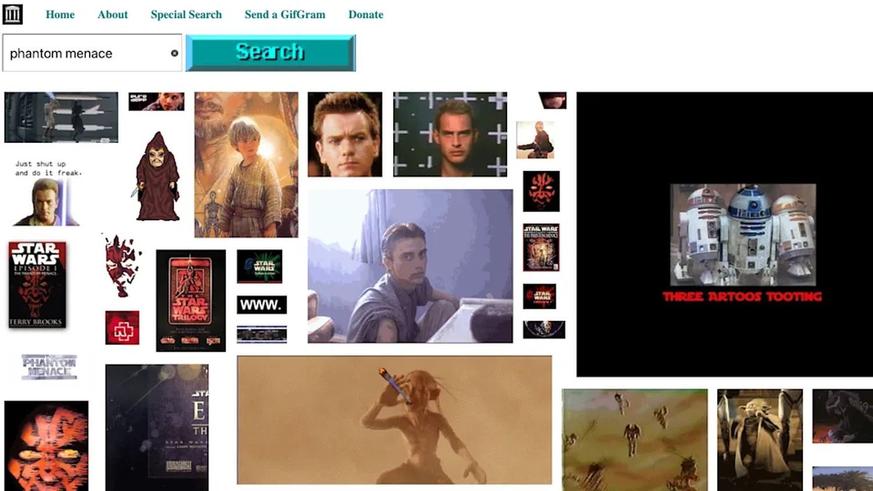Open the hooded red-robed pixel figure GIF
873x491 pixels.
point(157,176)
